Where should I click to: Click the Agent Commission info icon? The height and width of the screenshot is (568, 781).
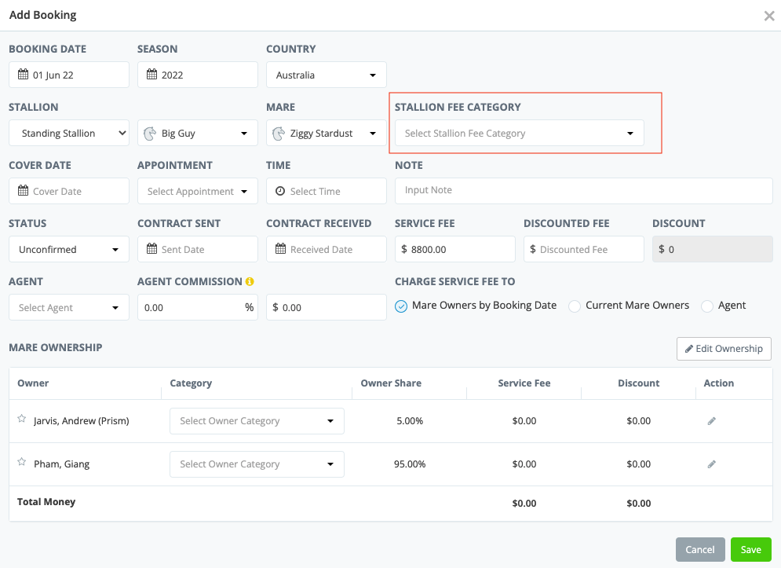[250, 281]
